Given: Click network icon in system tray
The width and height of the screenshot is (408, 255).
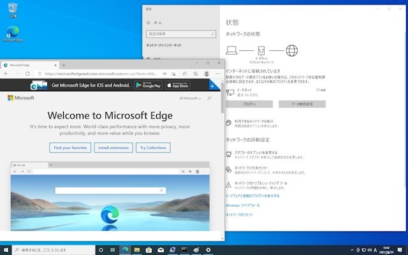Looking at the screenshot, I should [364, 250].
